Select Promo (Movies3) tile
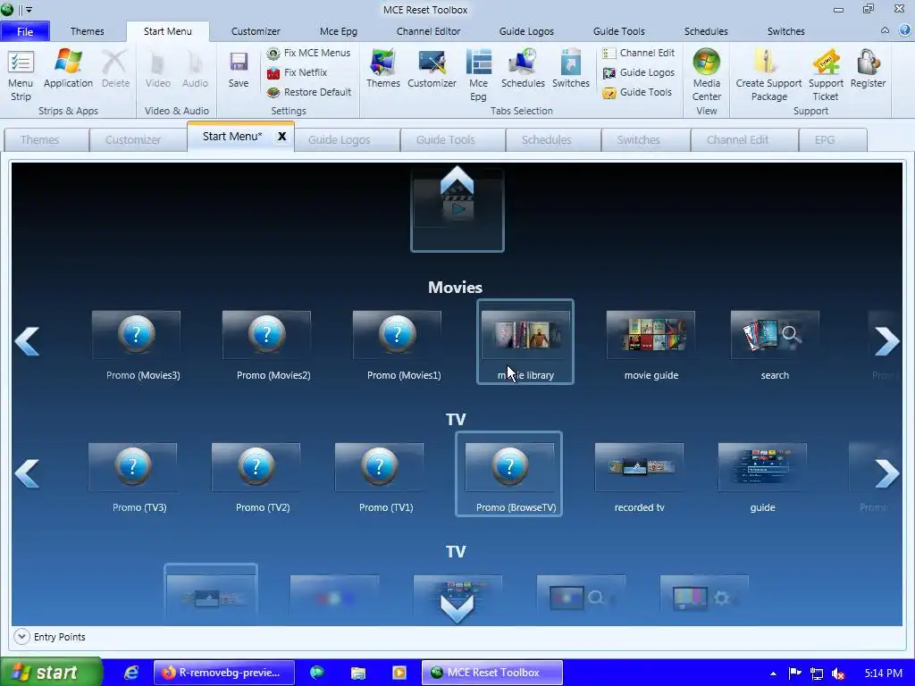 137,346
